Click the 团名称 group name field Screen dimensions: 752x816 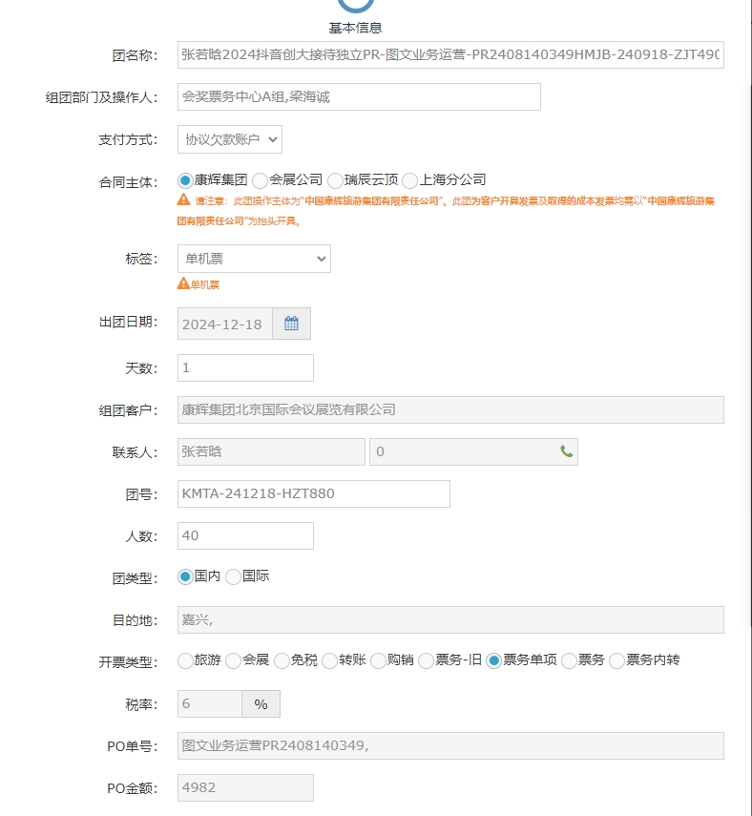click(x=450, y=55)
